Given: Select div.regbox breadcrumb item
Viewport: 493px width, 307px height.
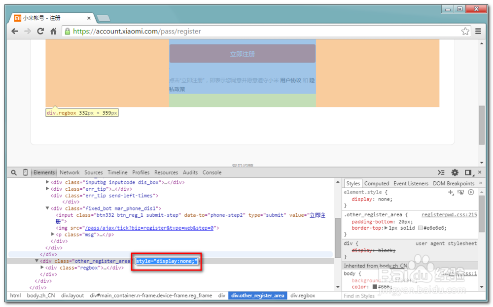Looking at the screenshot, I should pyautogui.click(x=303, y=295).
